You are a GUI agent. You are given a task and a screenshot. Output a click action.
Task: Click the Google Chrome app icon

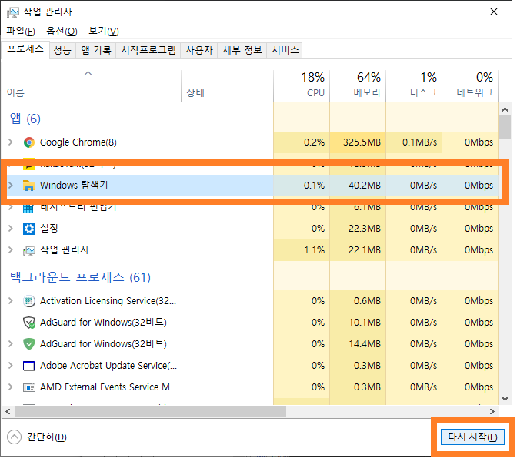tap(29, 142)
